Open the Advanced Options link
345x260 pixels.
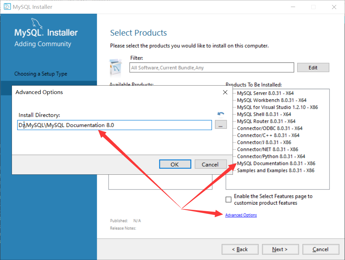(241, 215)
